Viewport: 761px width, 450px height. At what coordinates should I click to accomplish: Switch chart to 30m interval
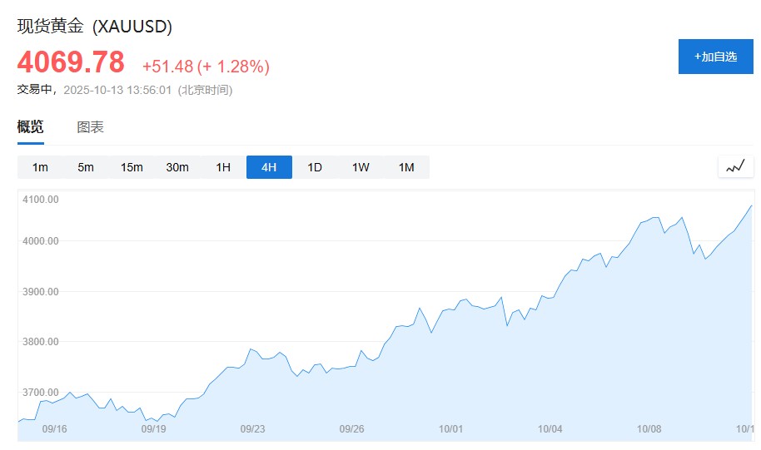177,167
